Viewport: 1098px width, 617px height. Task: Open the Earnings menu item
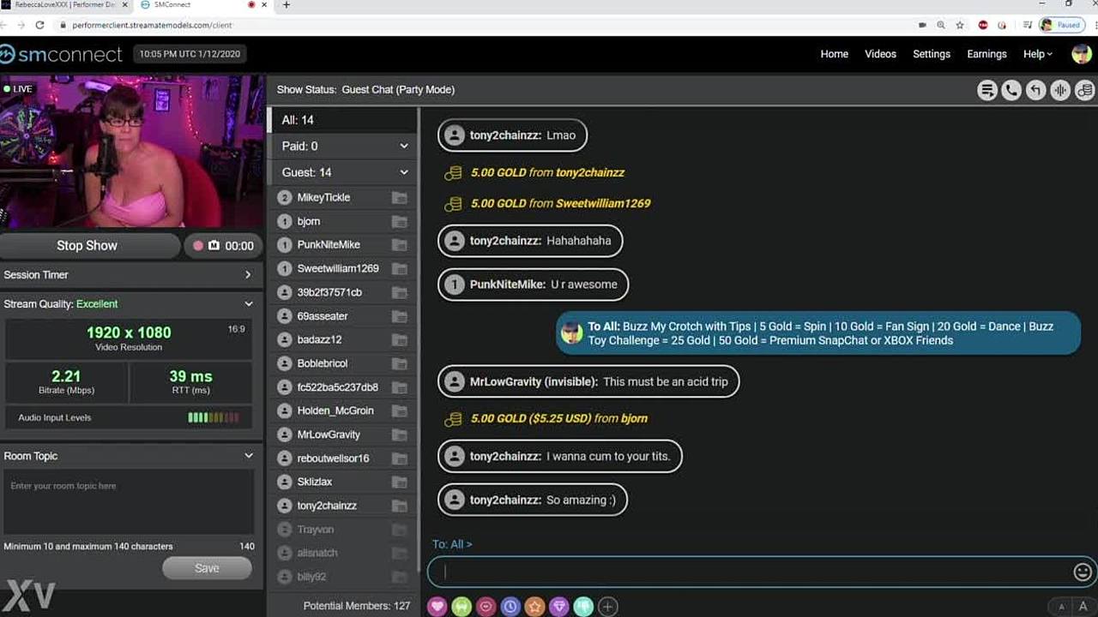986,54
